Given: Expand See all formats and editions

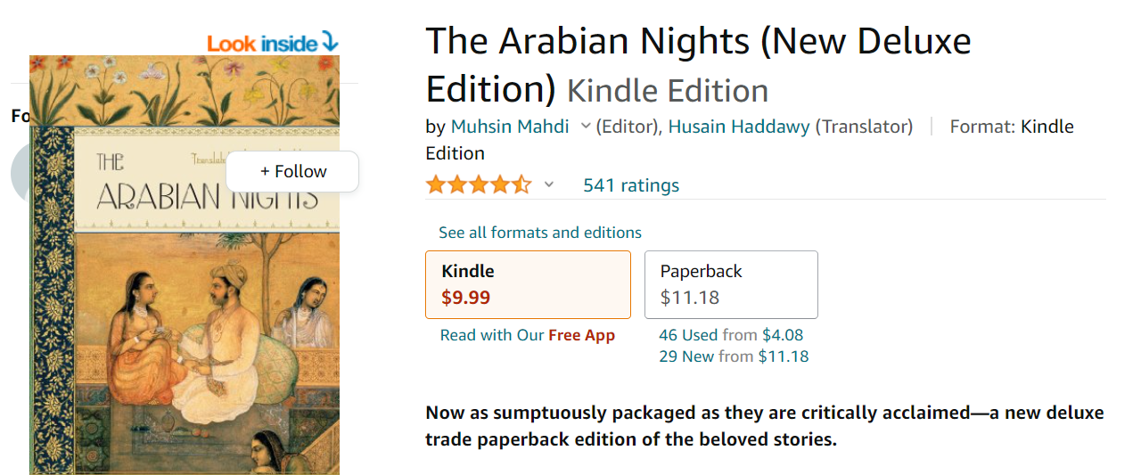Looking at the screenshot, I should [539, 233].
